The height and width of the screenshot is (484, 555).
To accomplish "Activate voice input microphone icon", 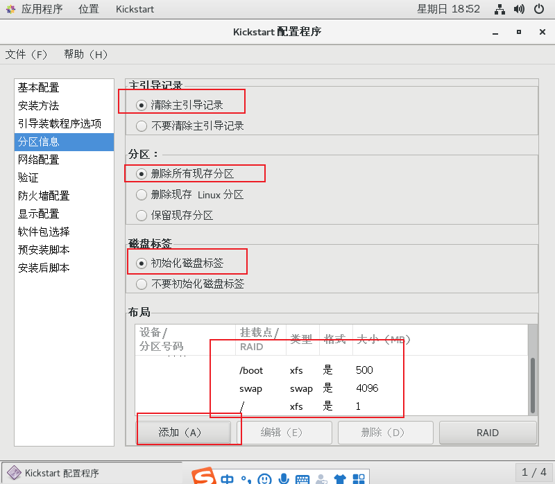I will [284, 478].
